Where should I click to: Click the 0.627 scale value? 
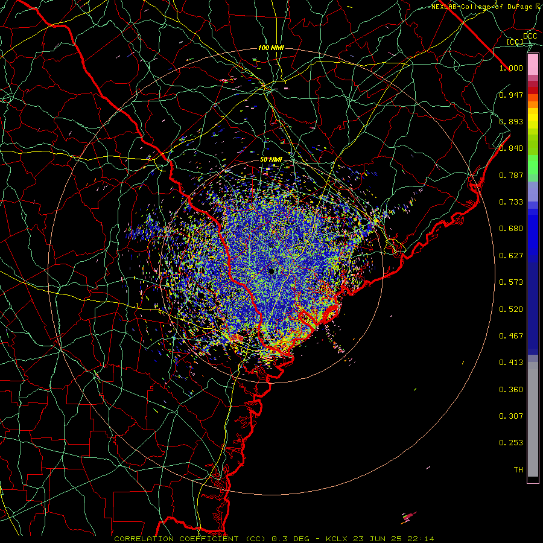pyautogui.click(x=511, y=256)
